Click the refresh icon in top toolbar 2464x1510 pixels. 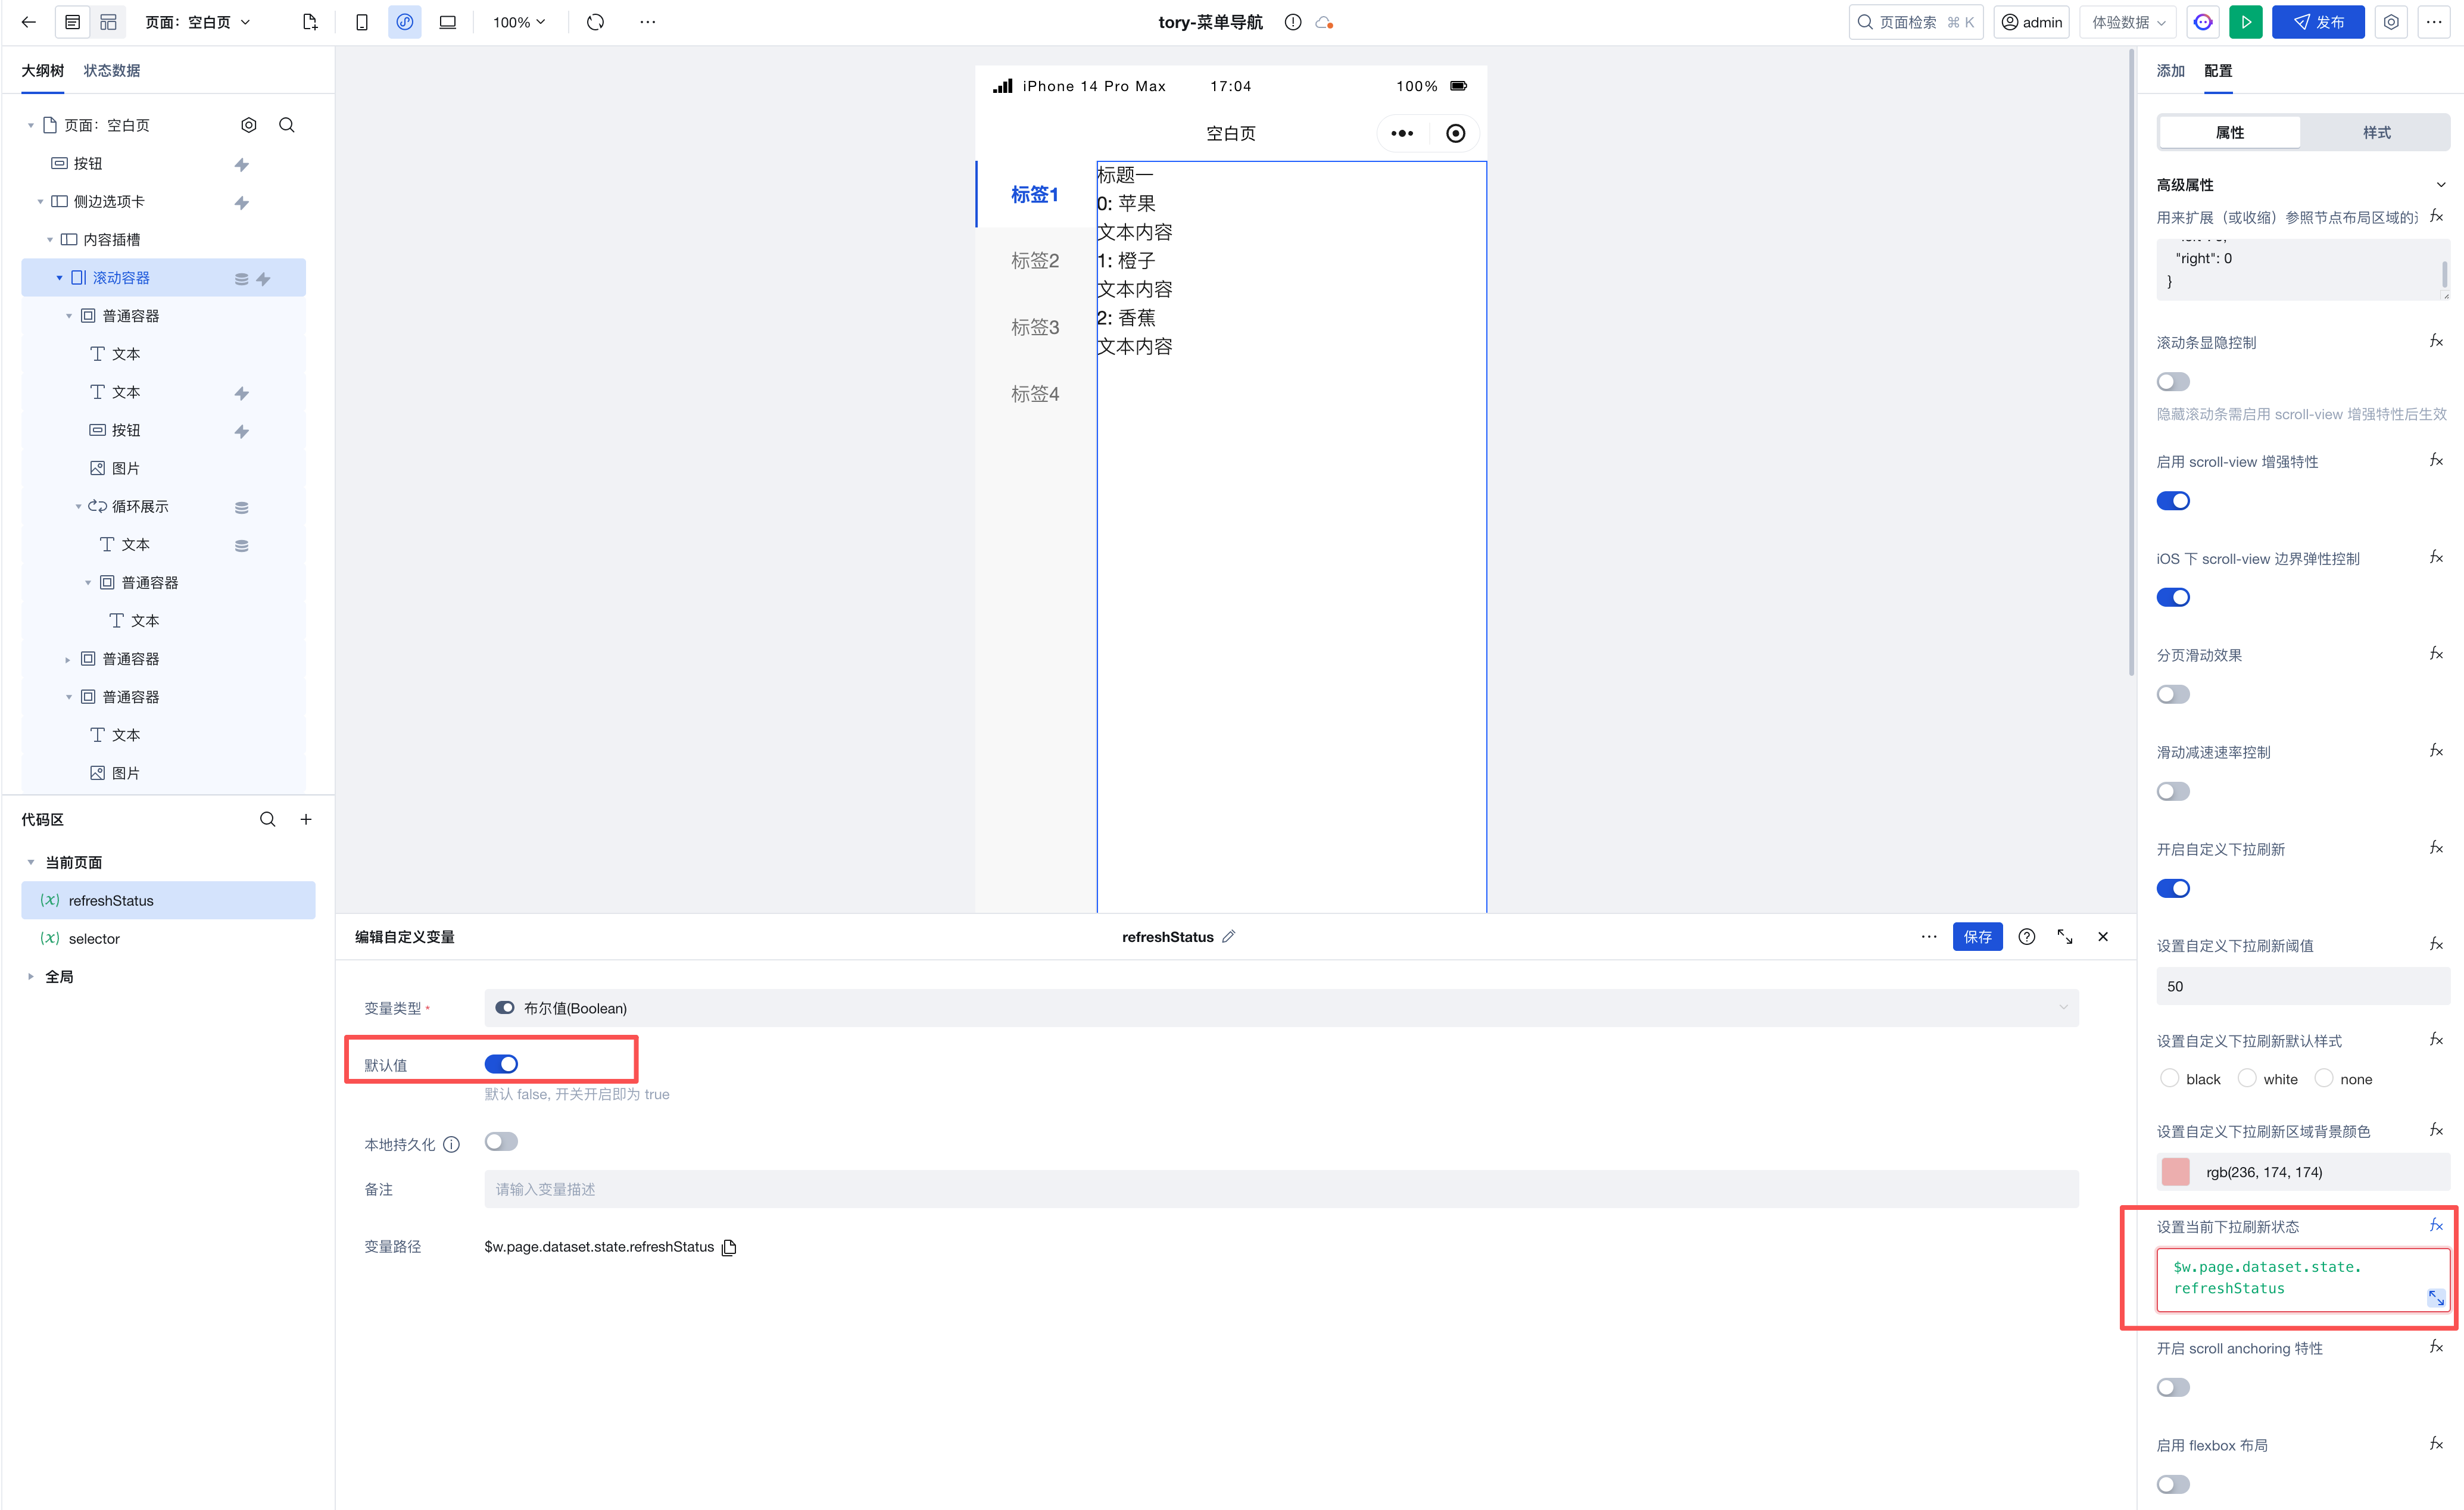[x=595, y=22]
